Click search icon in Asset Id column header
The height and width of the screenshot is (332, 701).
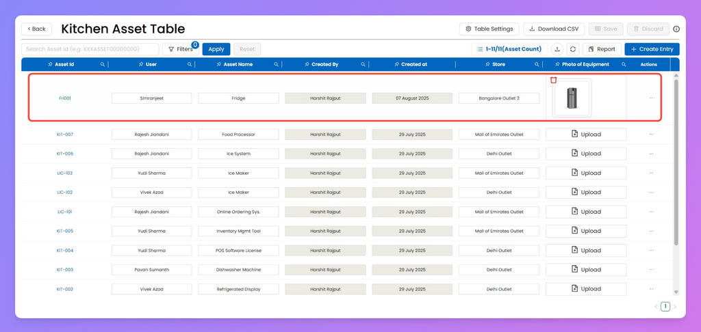click(x=103, y=65)
